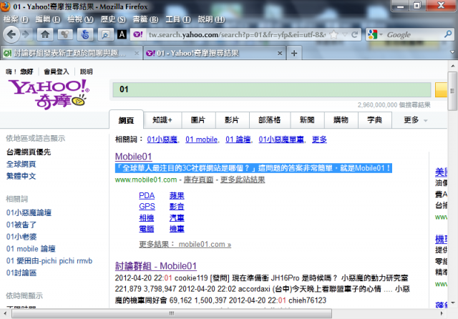Open the 書籤 (B) menu
Image resolution: width=458 pixels, height=319 pixels.
pyautogui.click(x=145, y=19)
